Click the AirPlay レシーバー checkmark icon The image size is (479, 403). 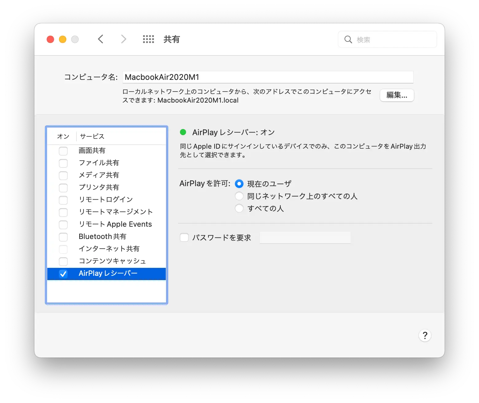63,274
